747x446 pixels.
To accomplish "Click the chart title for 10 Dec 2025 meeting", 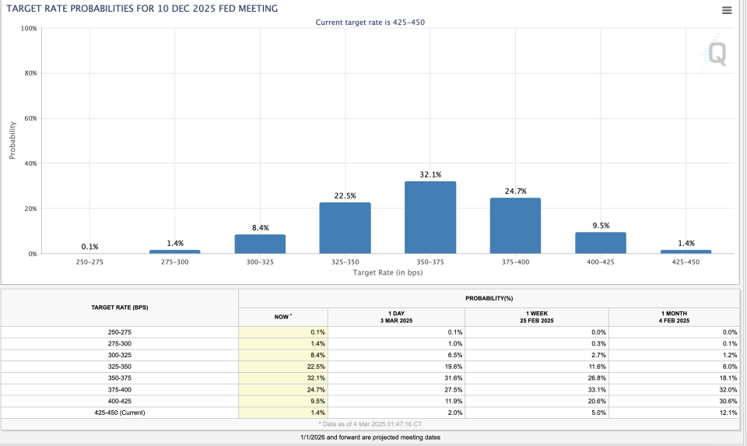I will pyautogui.click(x=142, y=8).
